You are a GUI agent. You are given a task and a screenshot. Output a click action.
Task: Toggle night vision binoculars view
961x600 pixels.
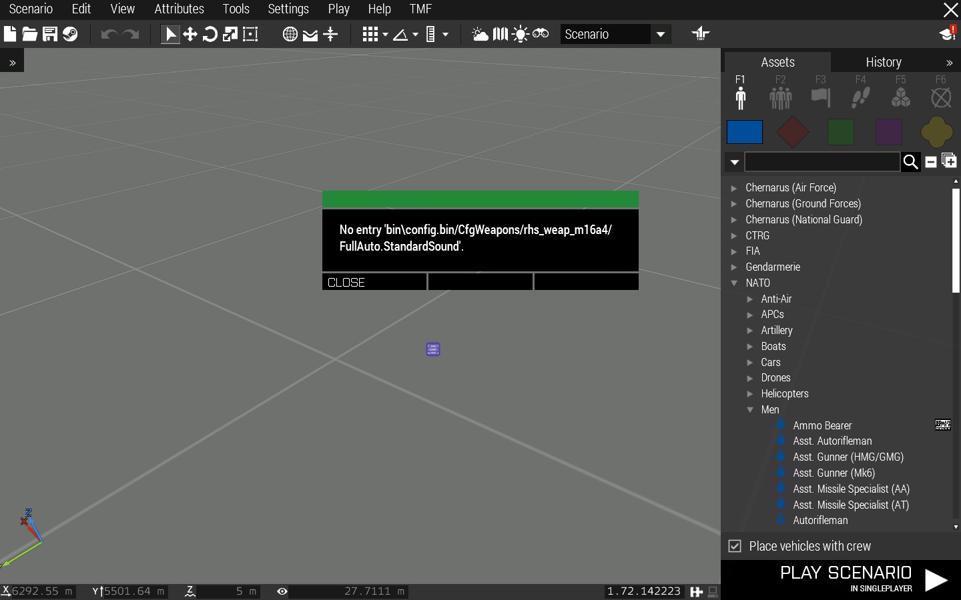541,34
